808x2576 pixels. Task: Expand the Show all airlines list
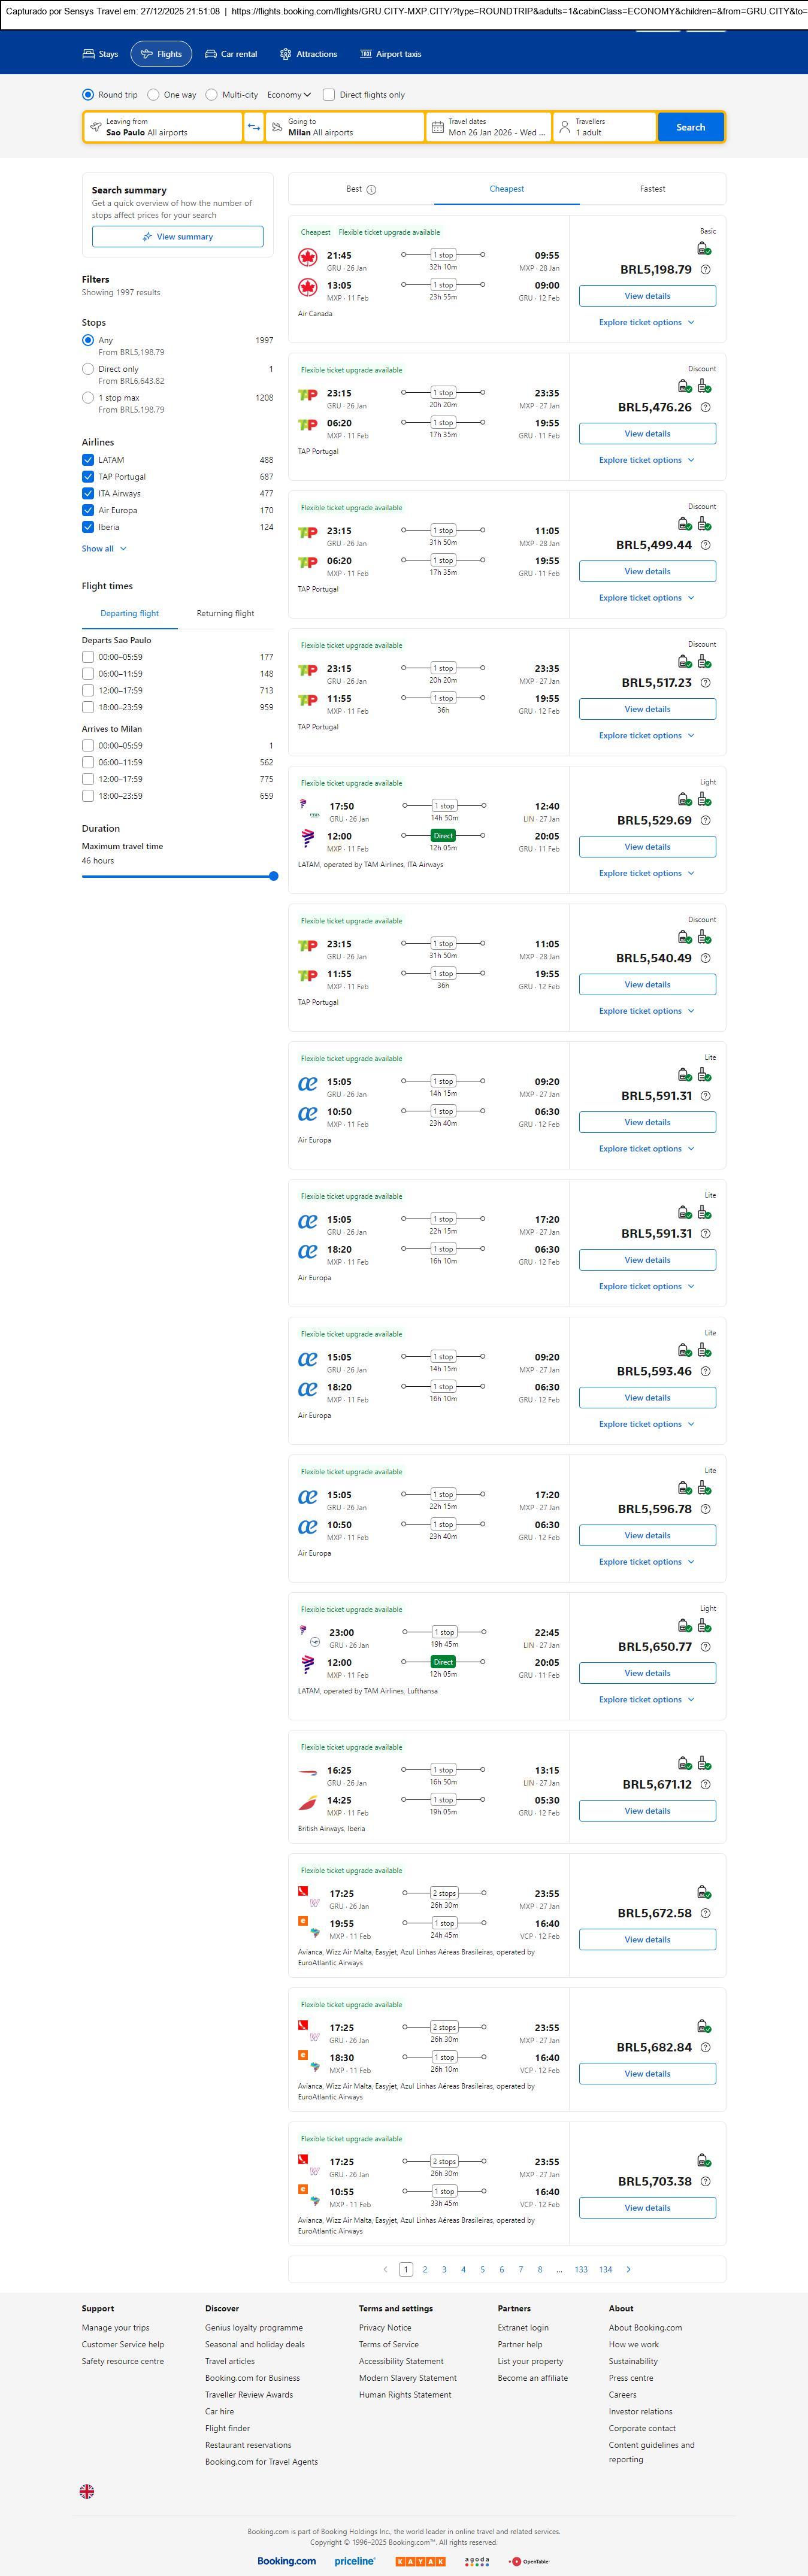click(104, 549)
